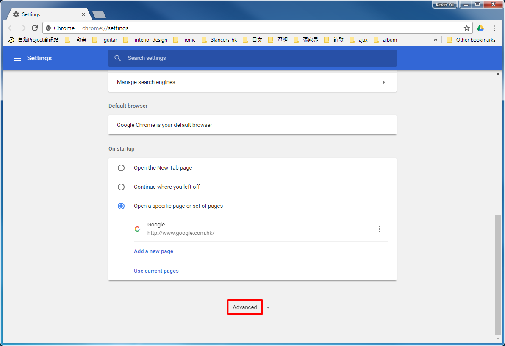Switch to the Settings tab
This screenshot has width=505, height=346.
click(47, 14)
